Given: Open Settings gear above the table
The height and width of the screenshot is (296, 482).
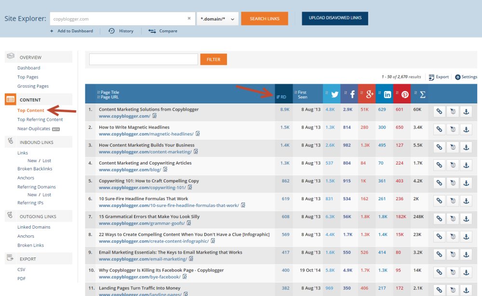Looking at the screenshot, I should 458,77.
